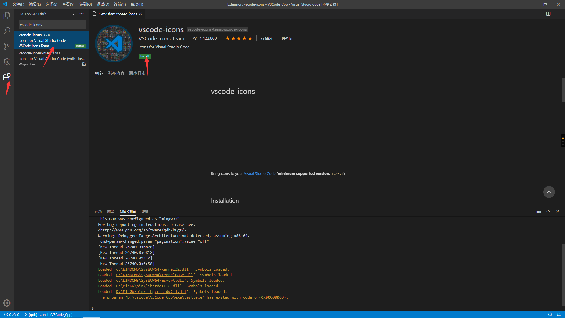This screenshot has width=565, height=318.
Task: Open the 终端(T) menu
Action: tap(120, 4)
